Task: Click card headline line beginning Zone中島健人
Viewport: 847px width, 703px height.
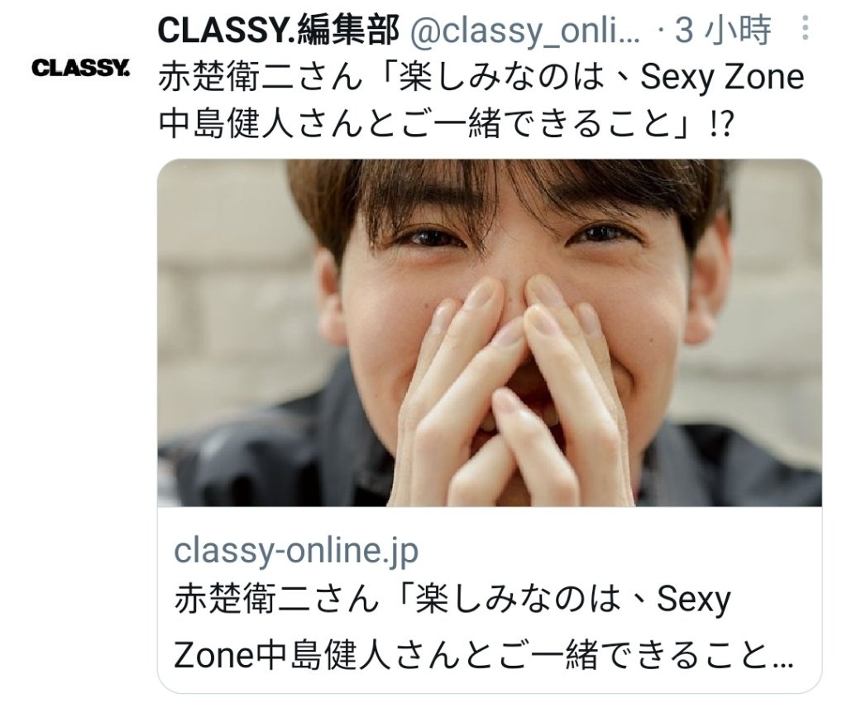Action: [x=483, y=655]
